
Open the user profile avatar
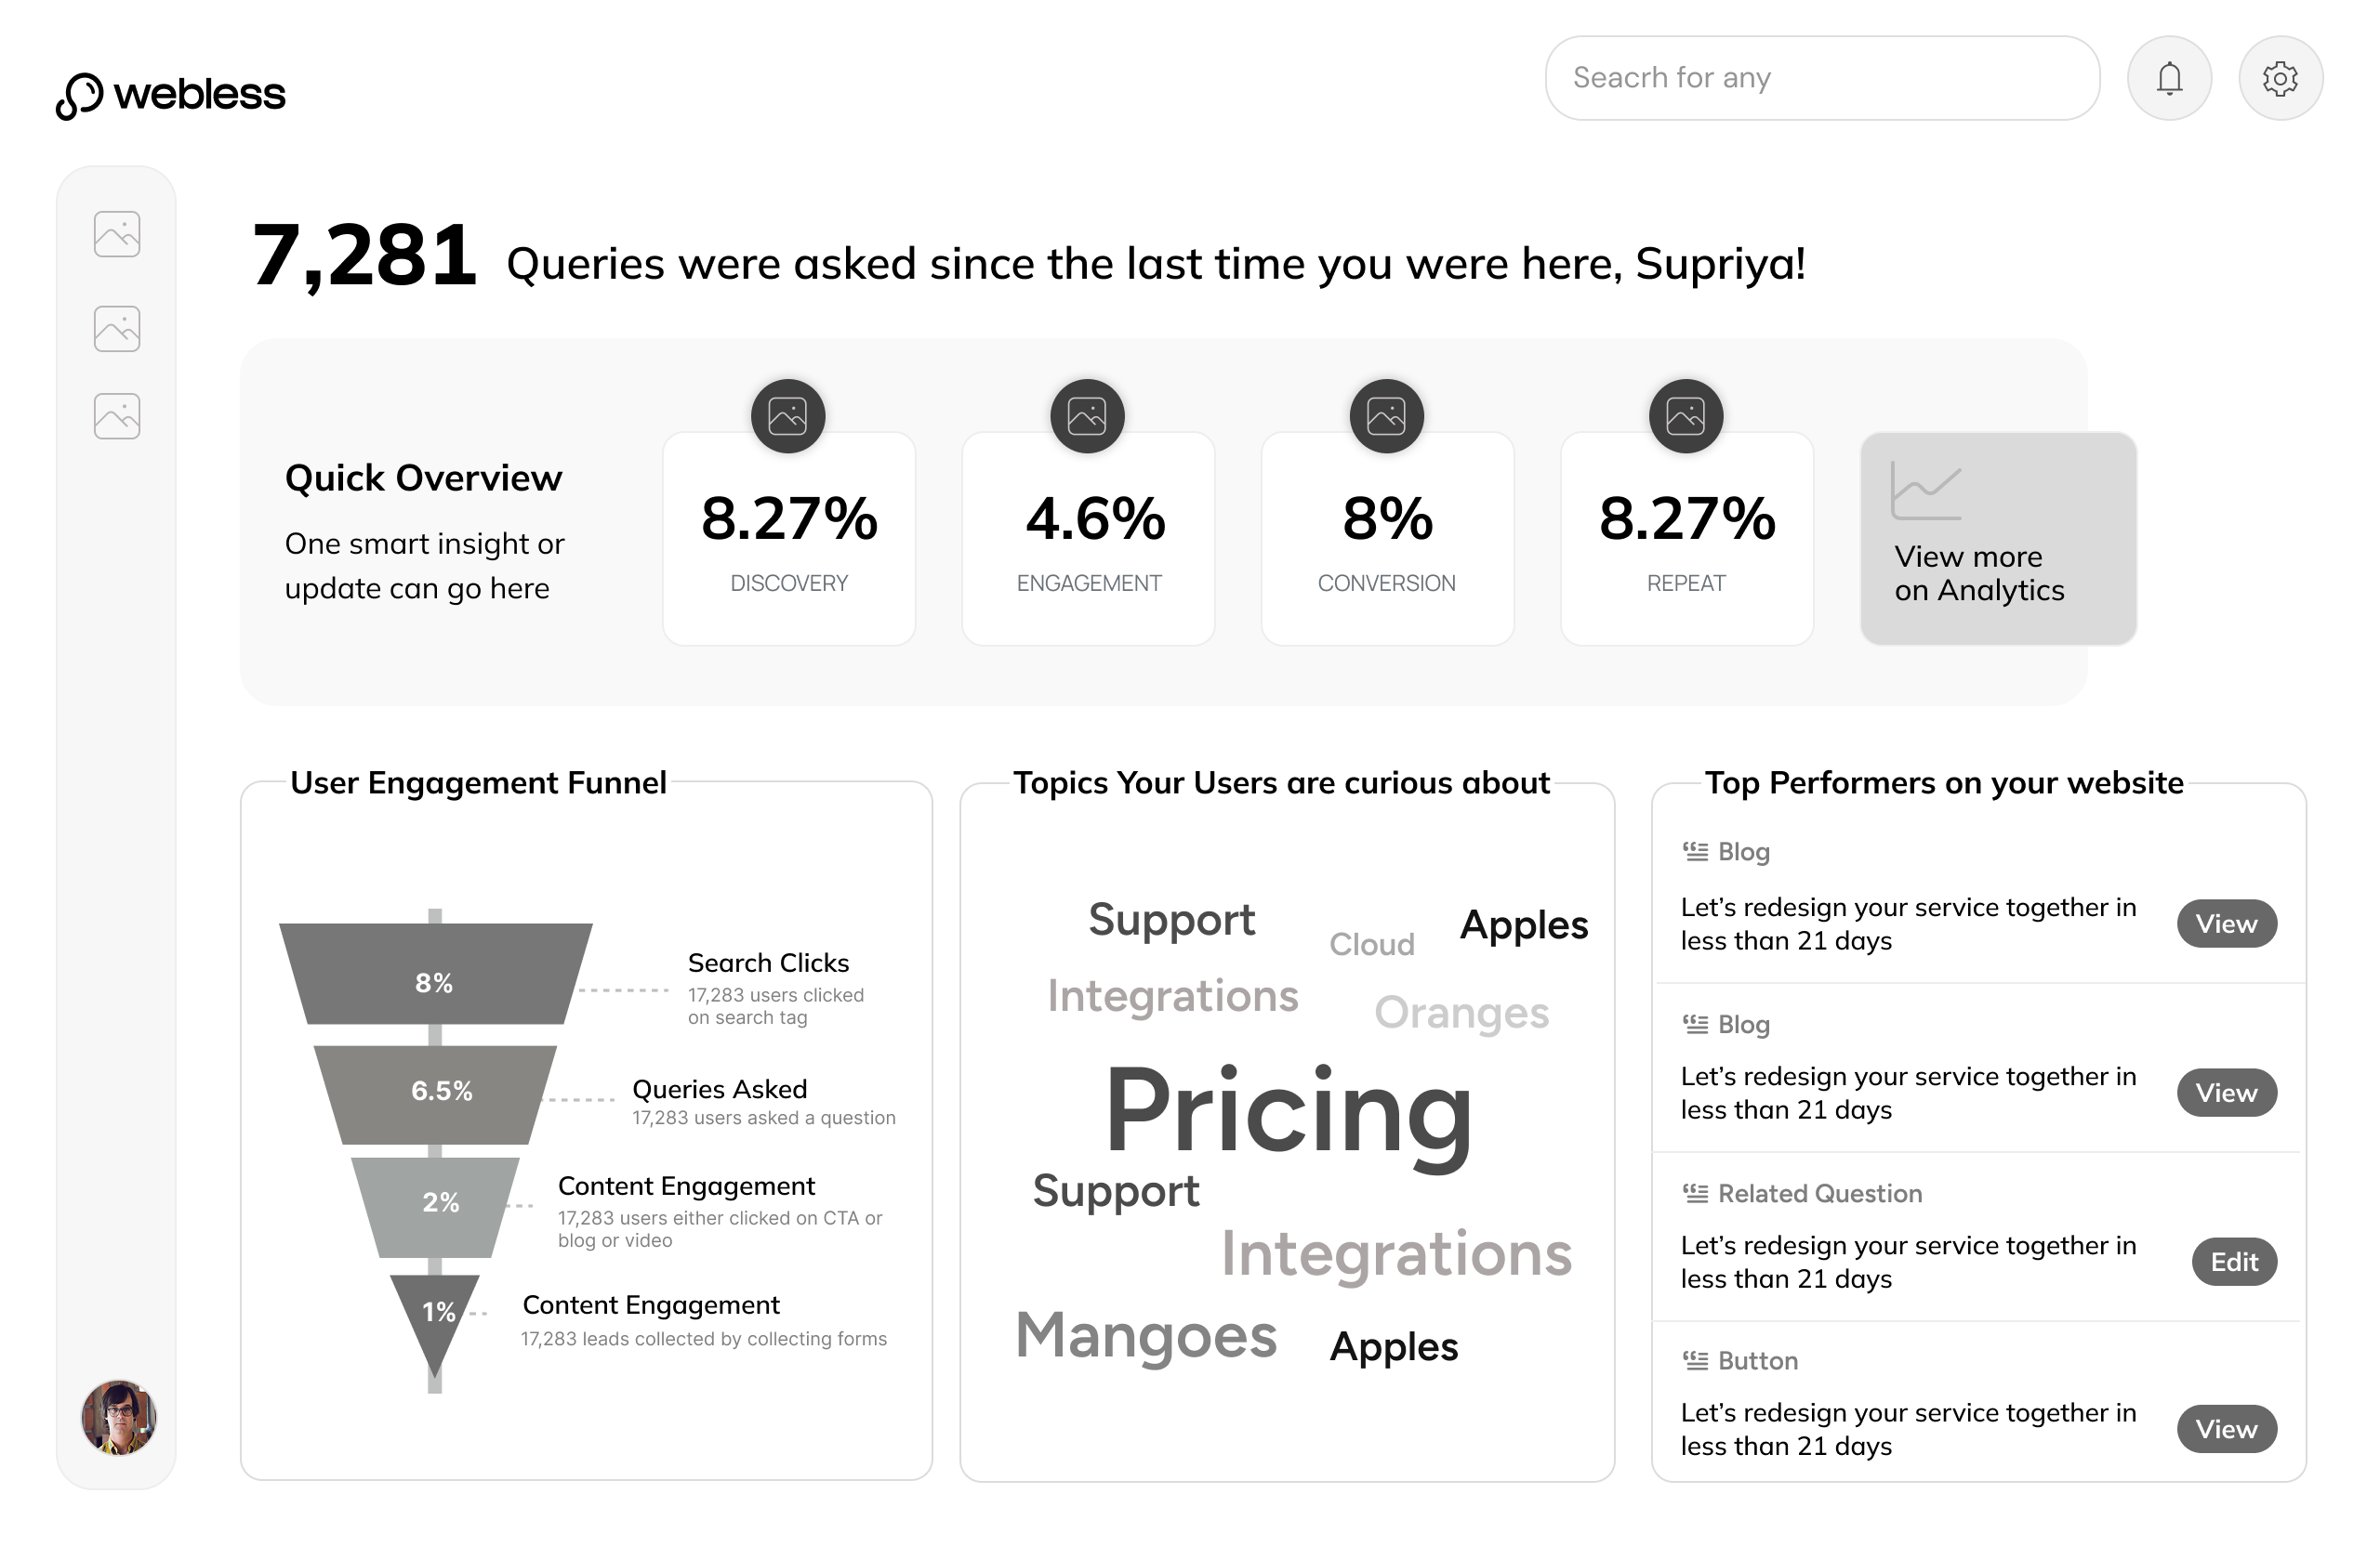119,1416
